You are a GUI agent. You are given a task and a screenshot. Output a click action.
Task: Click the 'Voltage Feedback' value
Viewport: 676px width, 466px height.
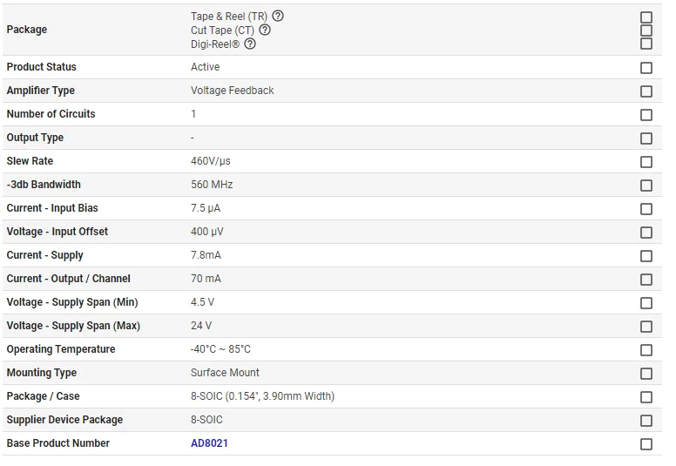click(x=232, y=91)
